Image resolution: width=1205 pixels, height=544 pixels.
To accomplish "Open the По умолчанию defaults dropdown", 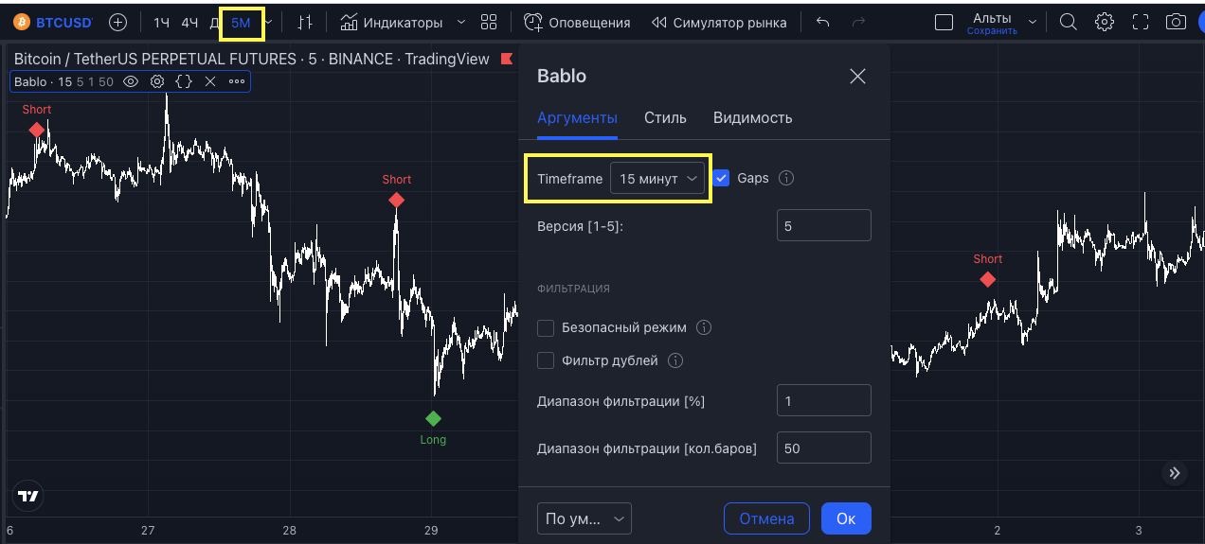I will 584,518.
